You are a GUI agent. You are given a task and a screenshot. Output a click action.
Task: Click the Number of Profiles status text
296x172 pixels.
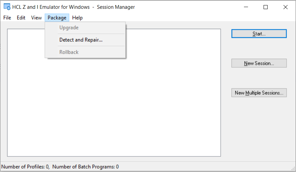(25, 167)
